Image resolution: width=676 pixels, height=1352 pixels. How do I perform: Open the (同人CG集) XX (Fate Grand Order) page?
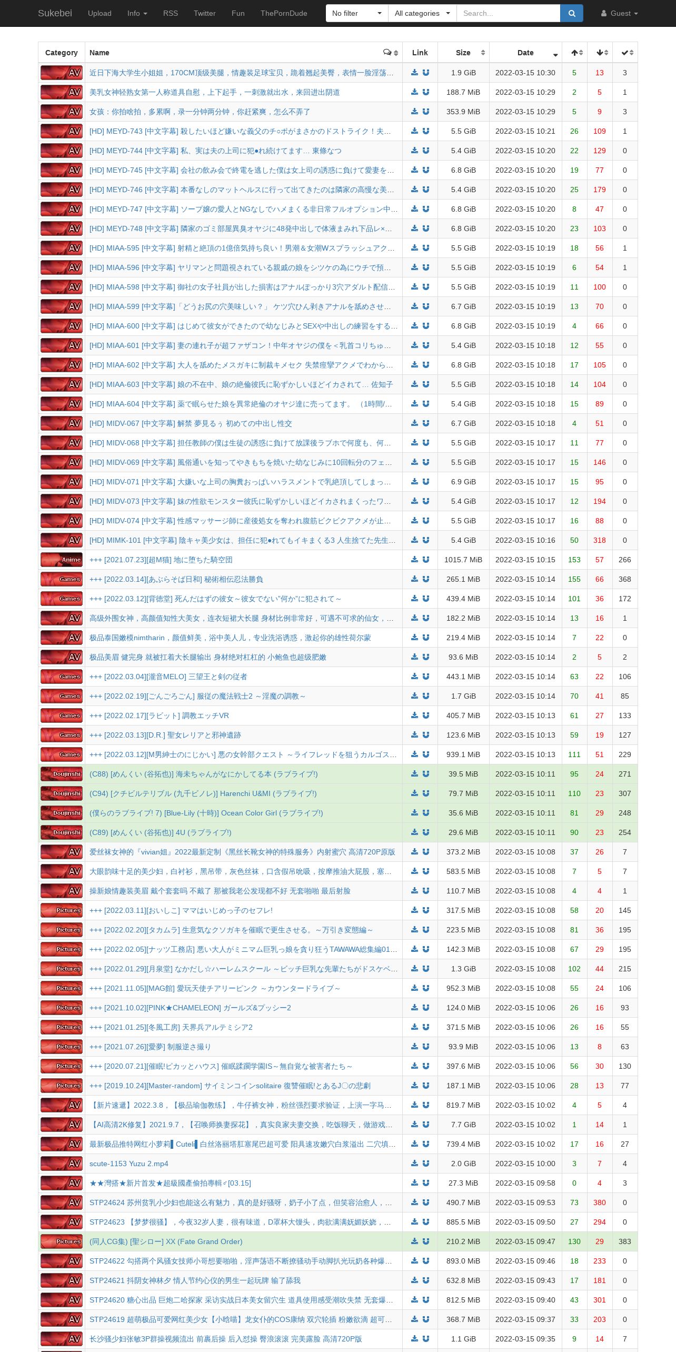pyautogui.click(x=166, y=1241)
